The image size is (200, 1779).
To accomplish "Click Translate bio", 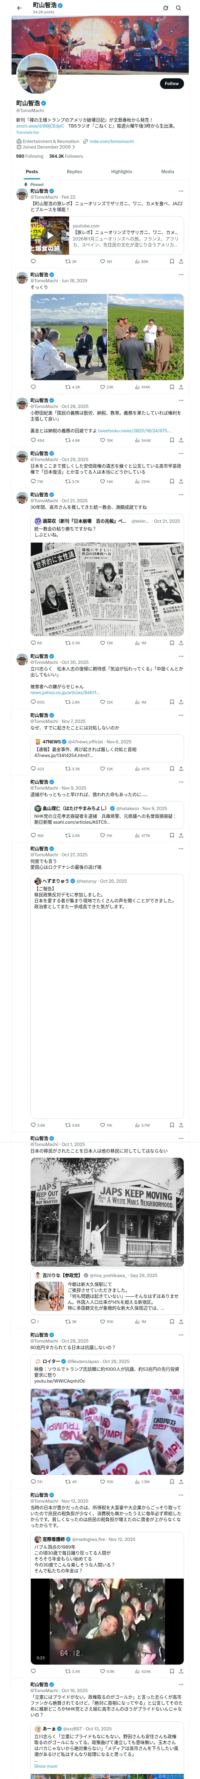I will point(28,132).
